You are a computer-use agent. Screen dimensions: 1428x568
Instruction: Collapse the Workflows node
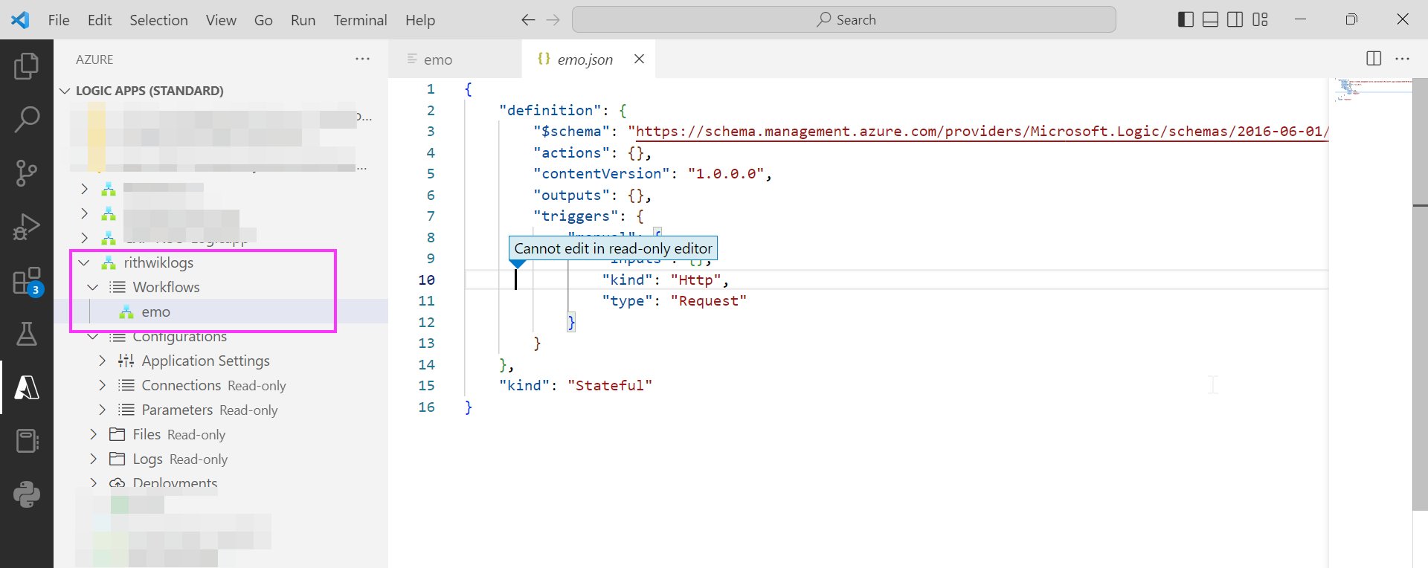[x=93, y=287]
